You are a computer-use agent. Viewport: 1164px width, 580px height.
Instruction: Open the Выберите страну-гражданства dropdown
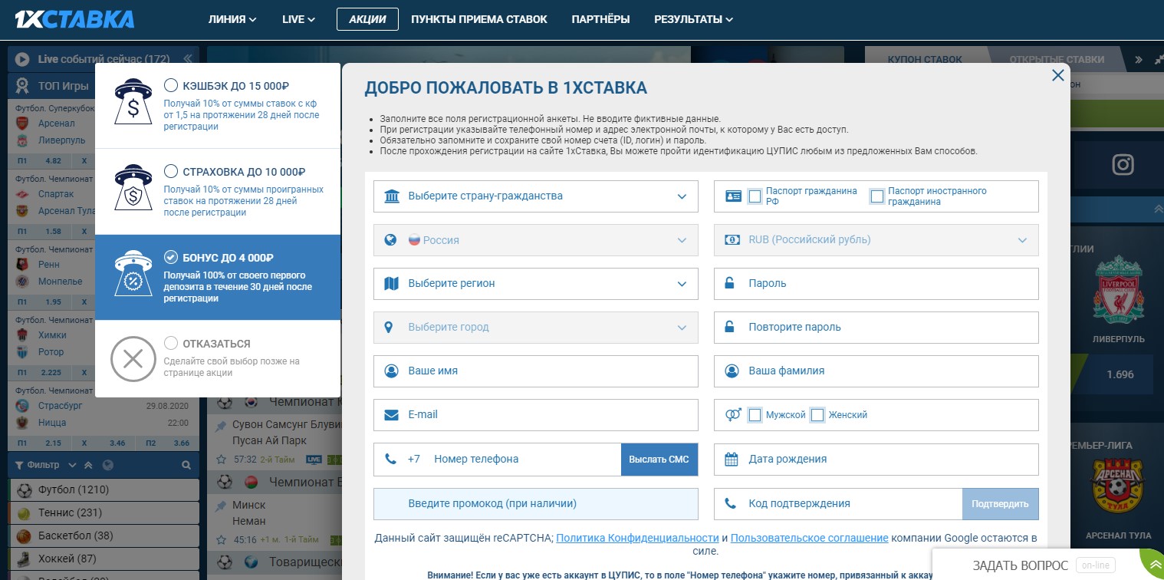(536, 196)
